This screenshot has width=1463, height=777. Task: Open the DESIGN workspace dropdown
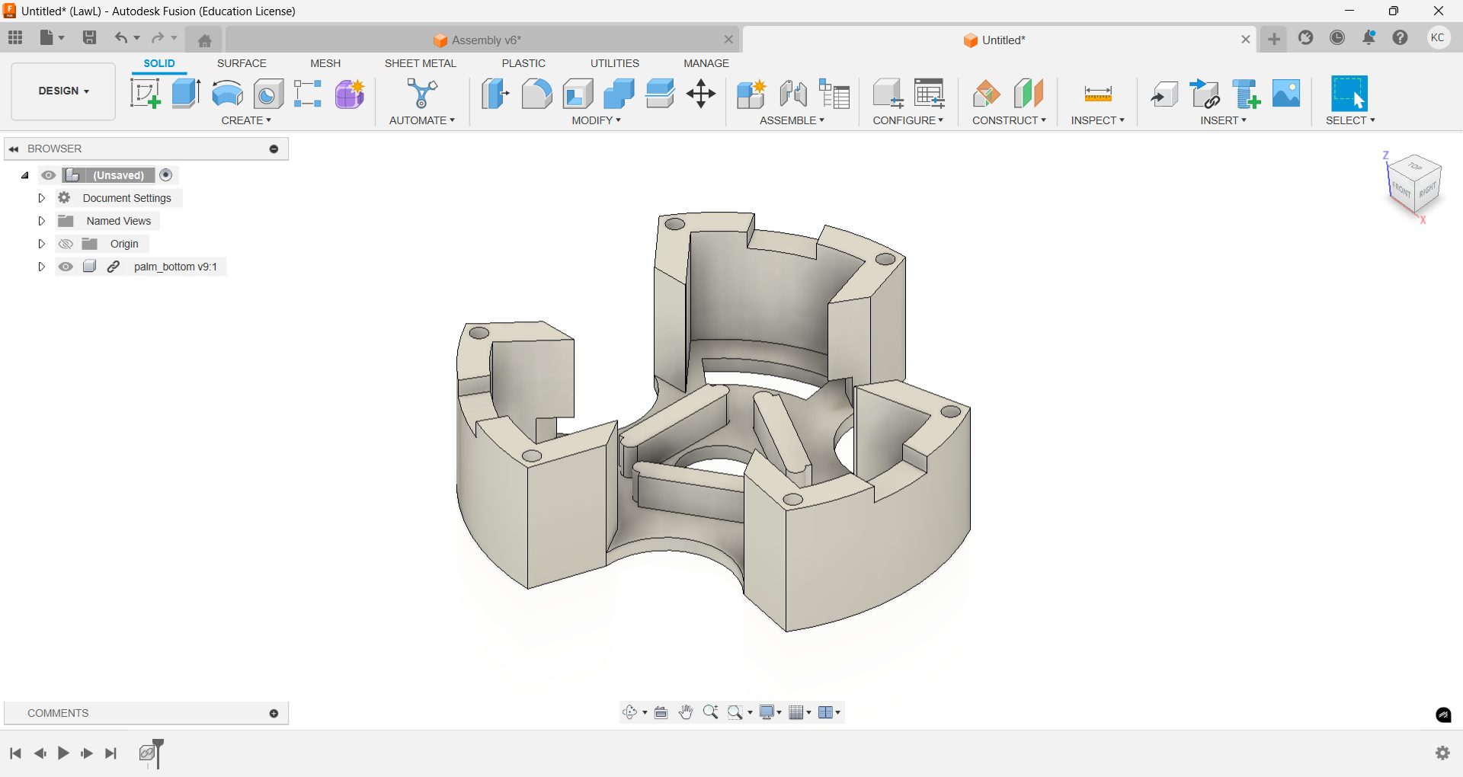tap(64, 91)
